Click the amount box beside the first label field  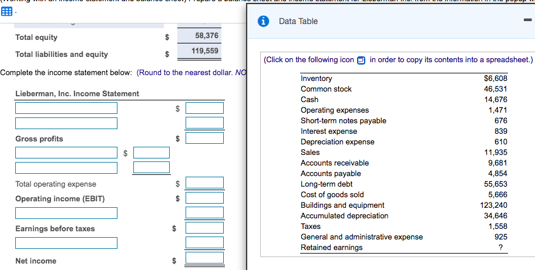click(x=205, y=108)
